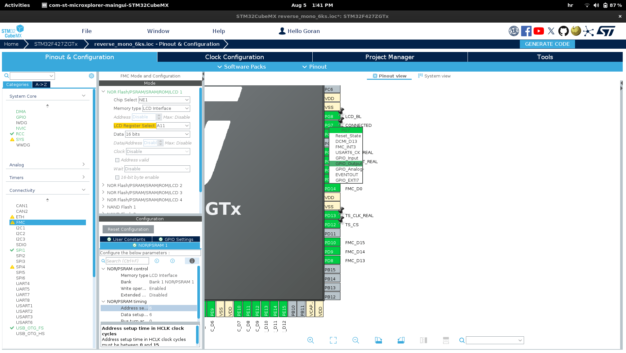
Task: Go to STM32F427ZGTx breadcrumb
Action: (56, 44)
